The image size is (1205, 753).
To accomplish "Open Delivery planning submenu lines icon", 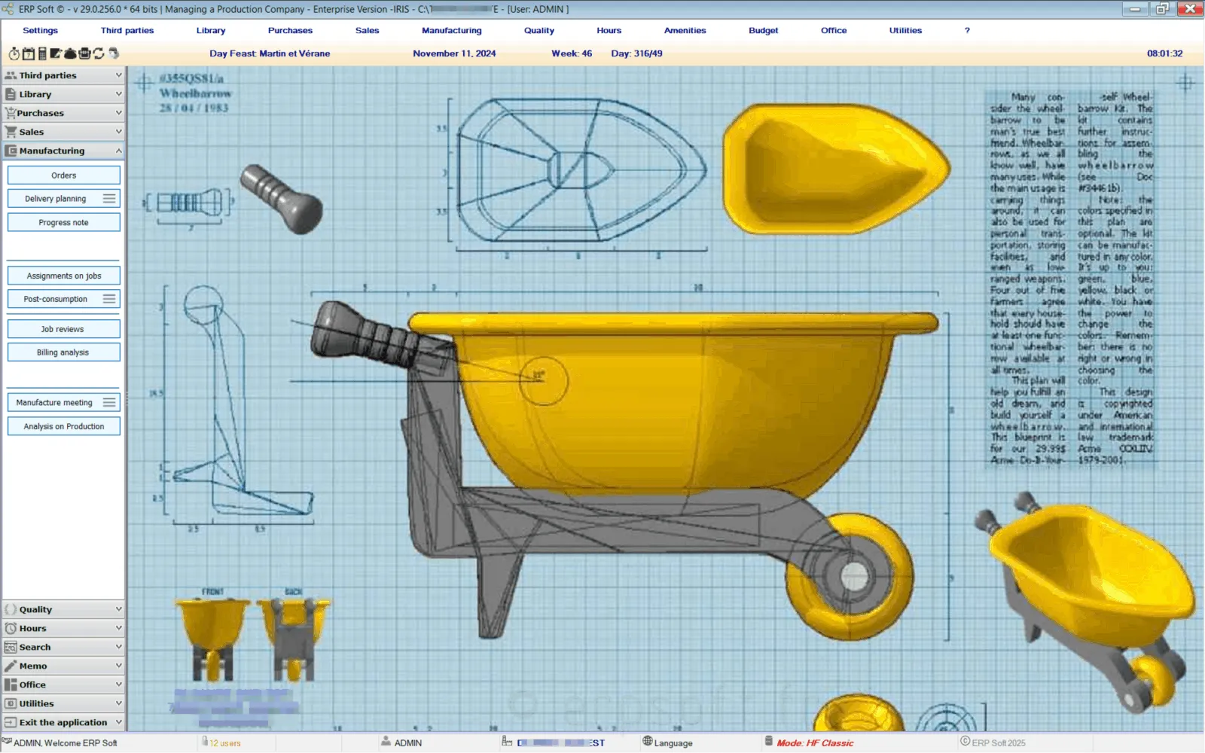I will 109,198.
